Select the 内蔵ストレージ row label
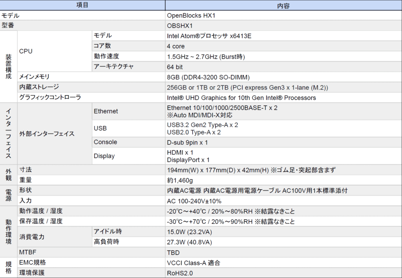 tap(39, 87)
